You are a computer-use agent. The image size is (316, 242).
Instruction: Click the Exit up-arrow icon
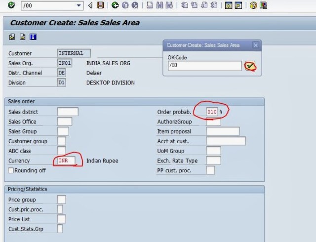[x=125, y=5]
